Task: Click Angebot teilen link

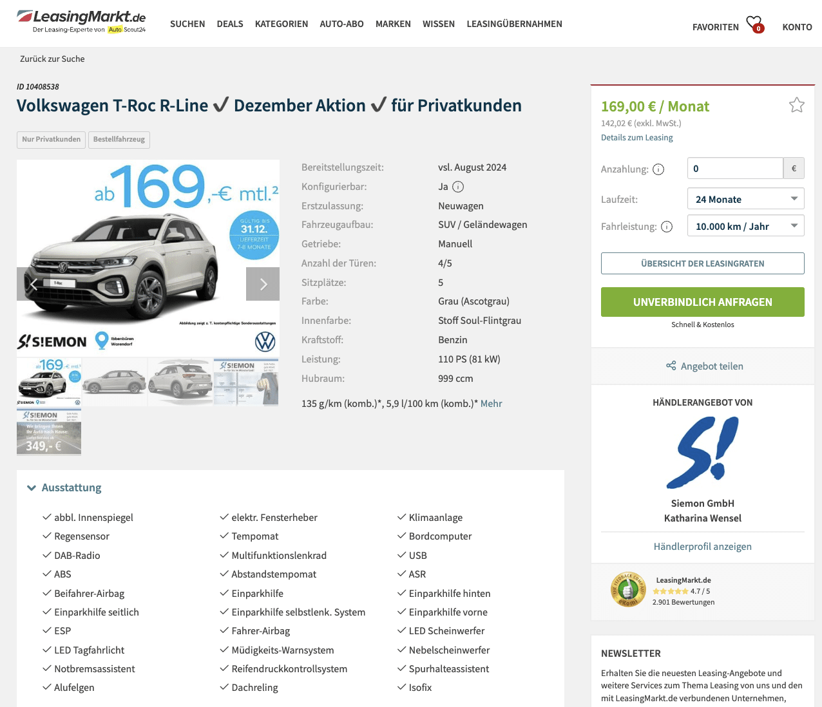Action: click(712, 366)
